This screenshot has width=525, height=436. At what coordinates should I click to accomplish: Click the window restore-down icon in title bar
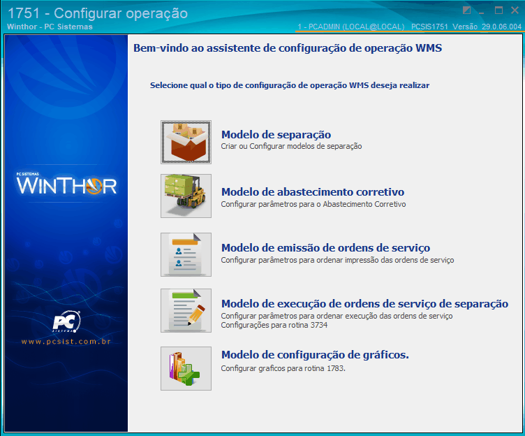467,10
